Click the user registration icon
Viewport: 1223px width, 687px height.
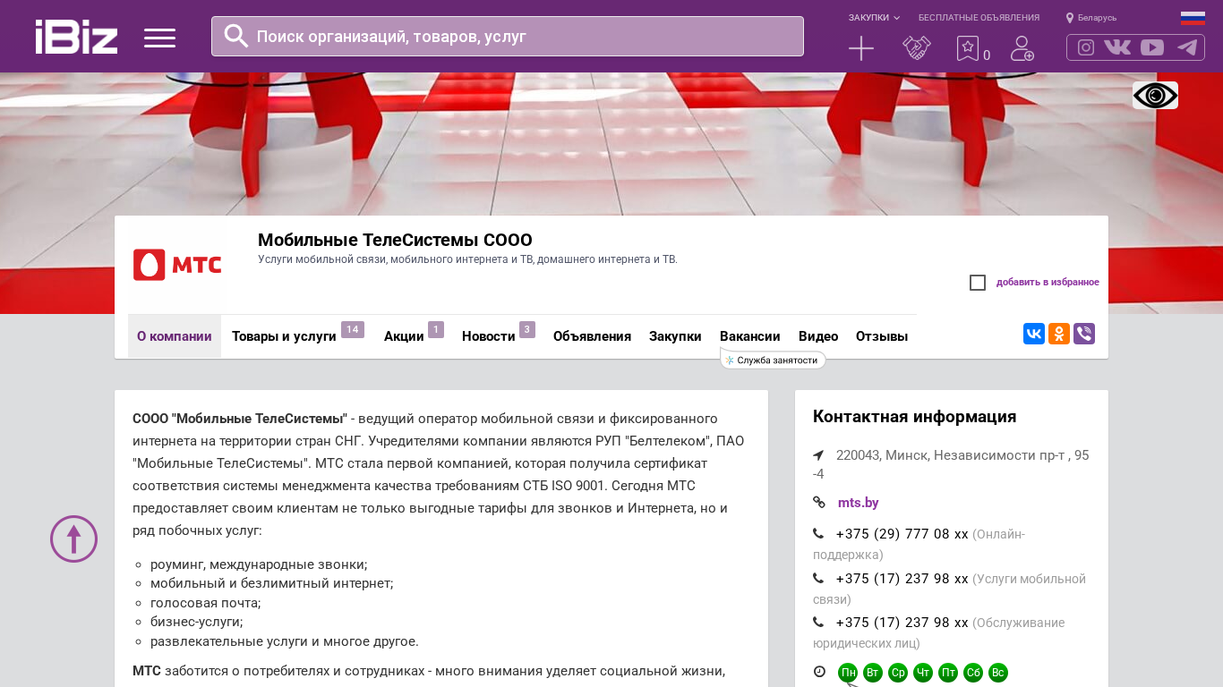pos(1022,48)
